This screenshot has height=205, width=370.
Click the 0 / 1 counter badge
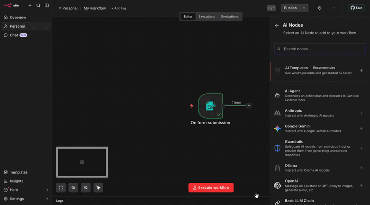(x=271, y=8)
